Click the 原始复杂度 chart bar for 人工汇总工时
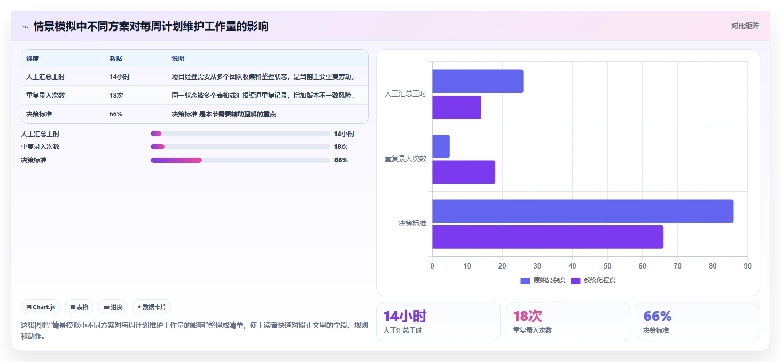The width and height of the screenshot is (781, 362). coord(478,81)
